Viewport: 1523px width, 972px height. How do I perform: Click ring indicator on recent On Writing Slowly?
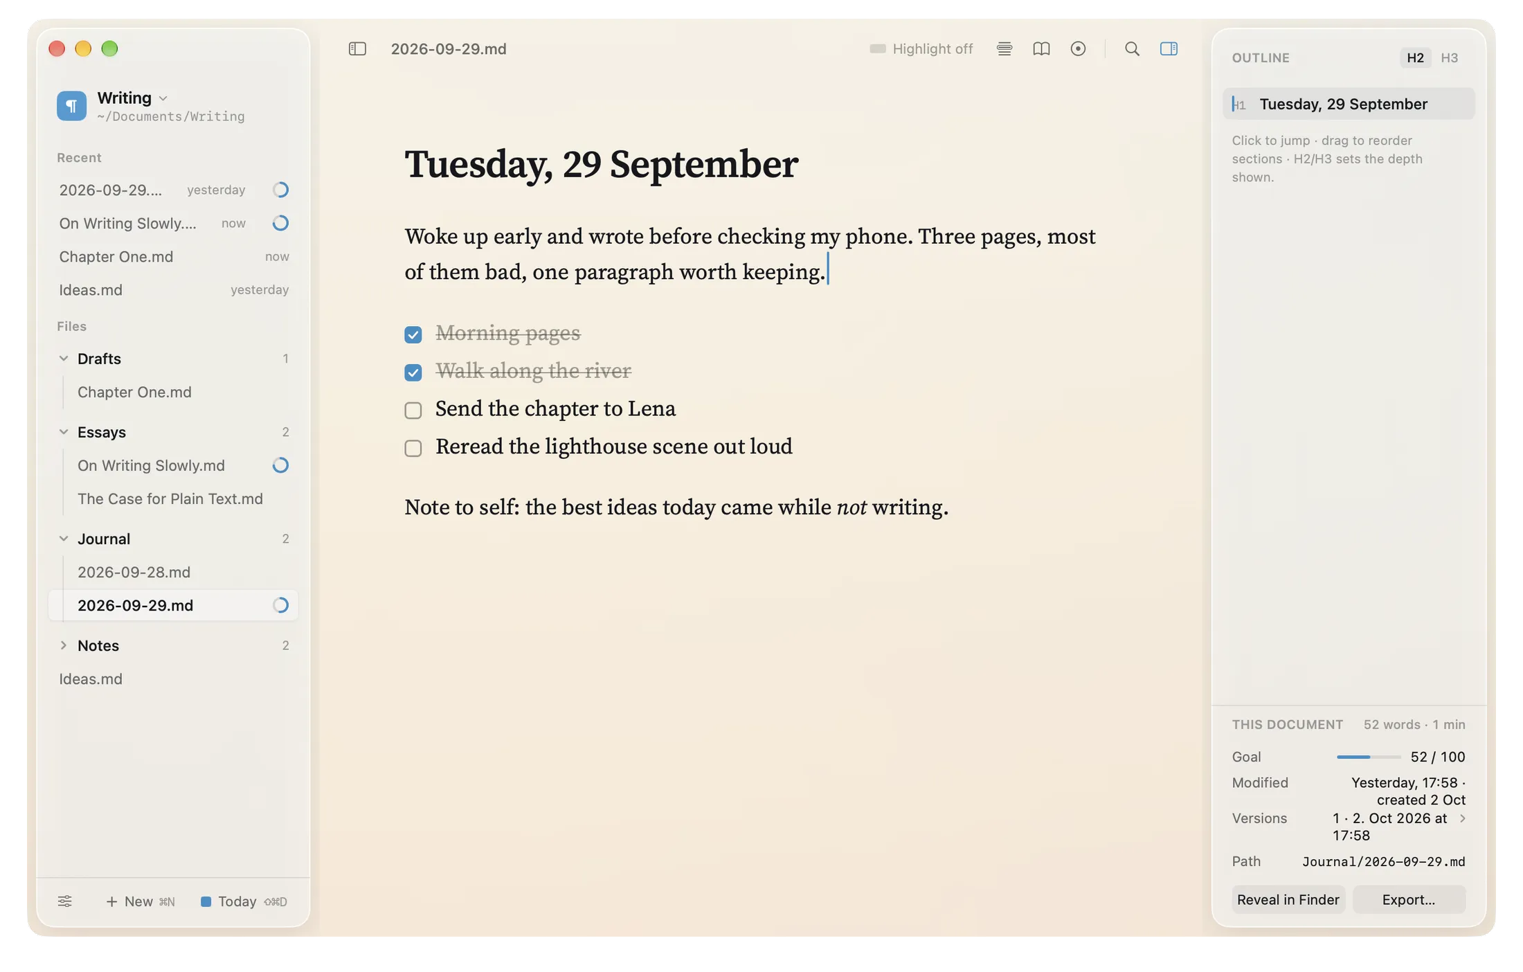click(280, 223)
